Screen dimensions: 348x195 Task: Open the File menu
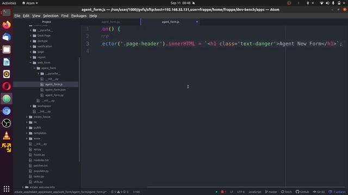point(17,16)
